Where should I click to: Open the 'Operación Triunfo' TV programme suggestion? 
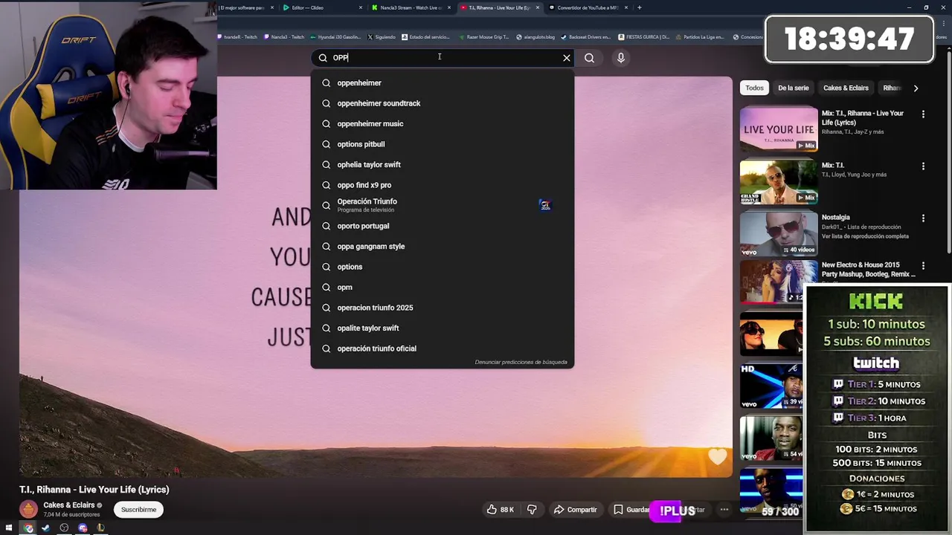click(443, 206)
